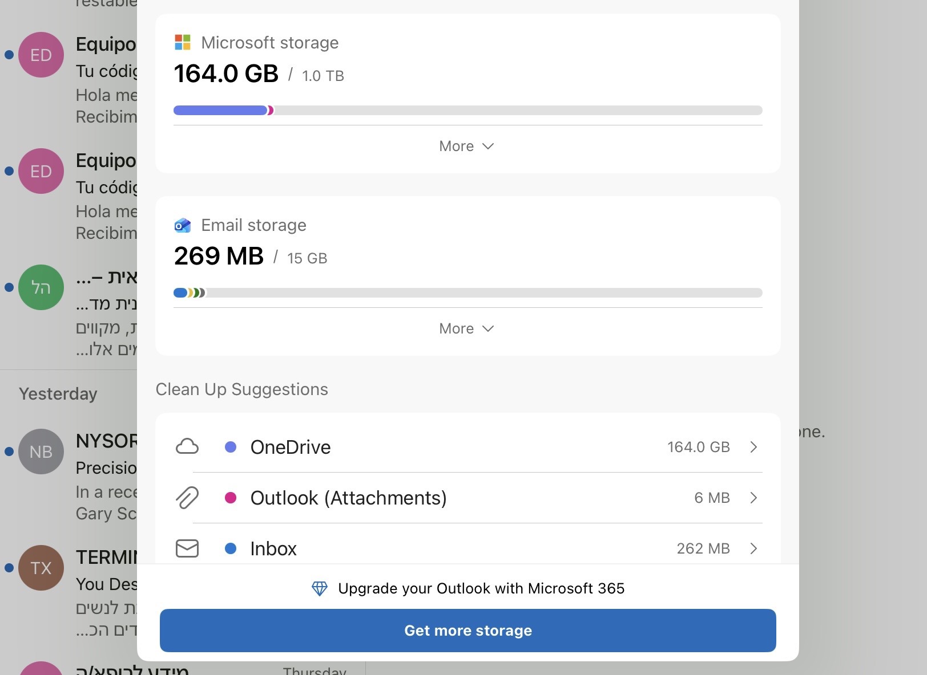The image size is (927, 675).
Task: Click the Email storage card title
Action: point(254,225)
